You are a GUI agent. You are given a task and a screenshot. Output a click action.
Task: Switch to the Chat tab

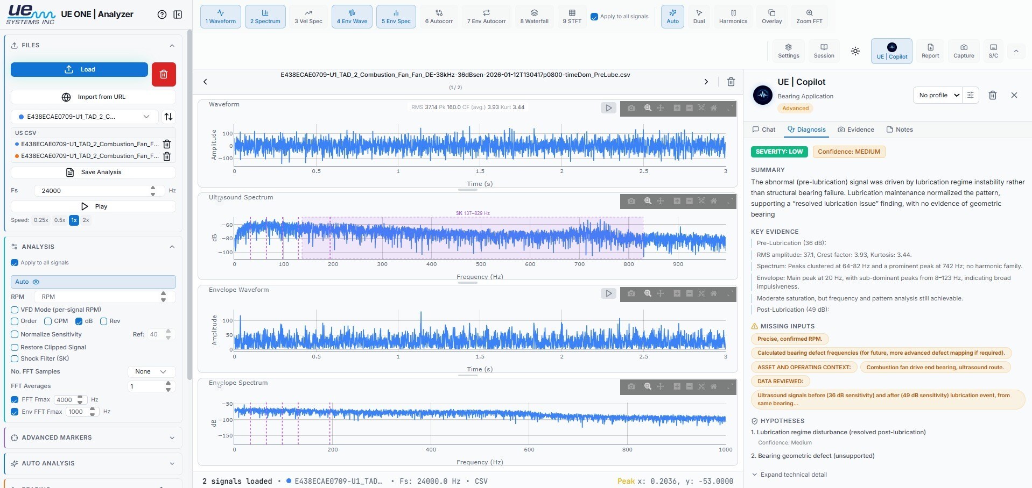pyautogui.click(x=764, y=130)
